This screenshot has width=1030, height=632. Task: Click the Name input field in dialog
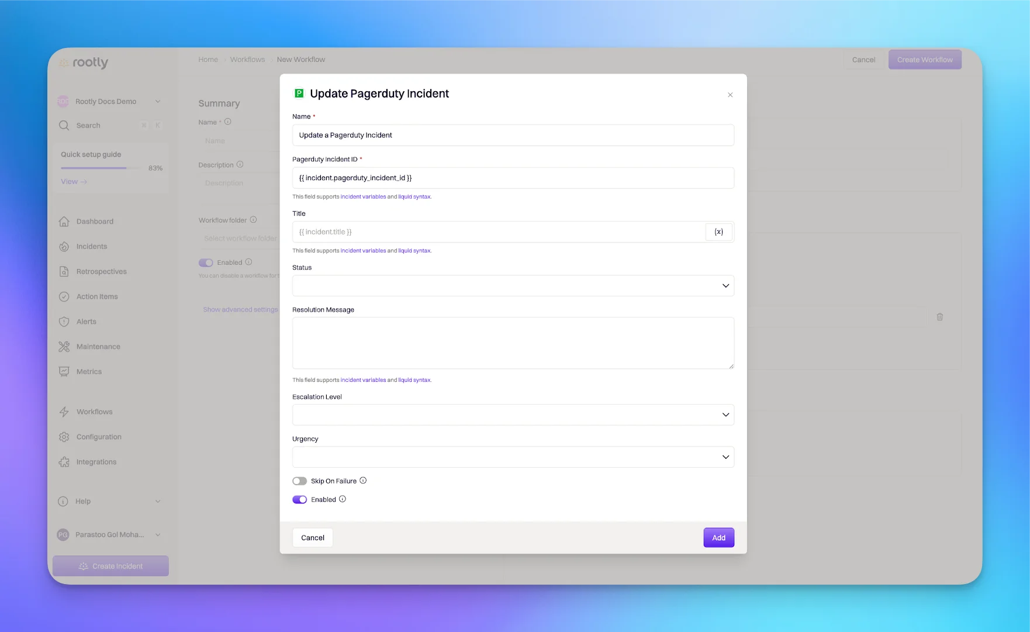[513, 135]
